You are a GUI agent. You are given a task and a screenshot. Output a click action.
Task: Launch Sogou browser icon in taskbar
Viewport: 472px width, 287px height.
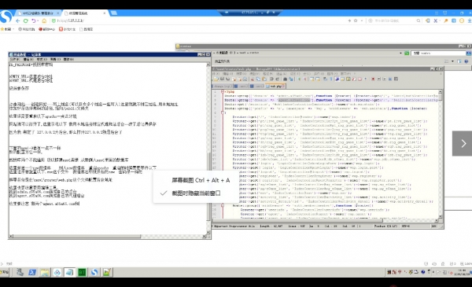(x=94, y=272)
